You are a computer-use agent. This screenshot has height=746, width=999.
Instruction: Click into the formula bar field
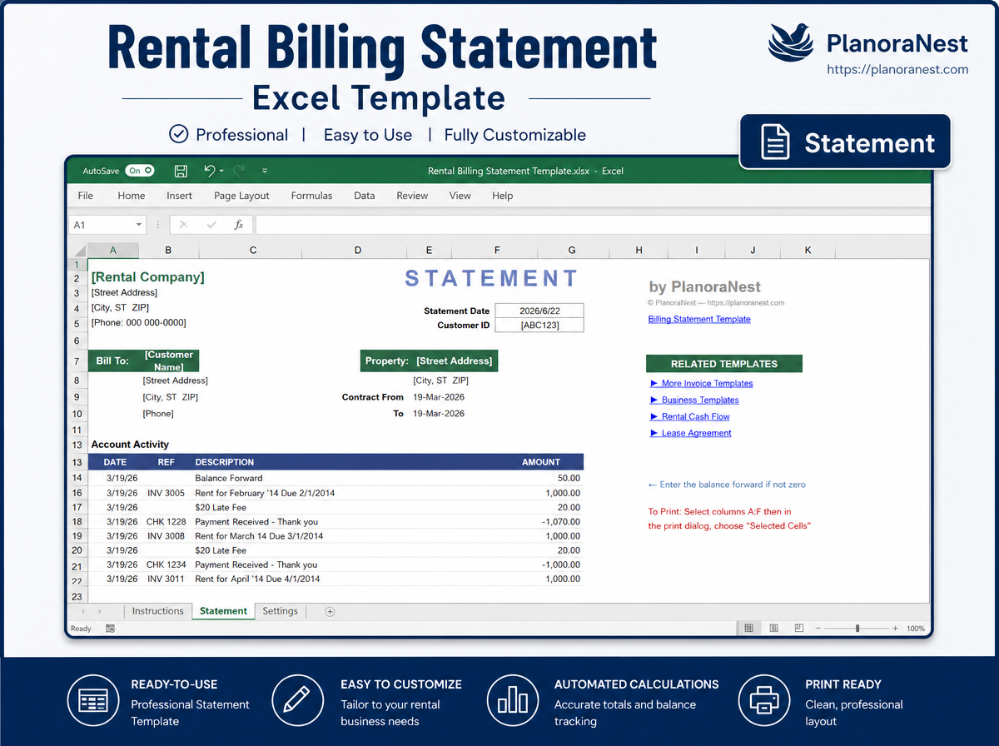point(592,225)
